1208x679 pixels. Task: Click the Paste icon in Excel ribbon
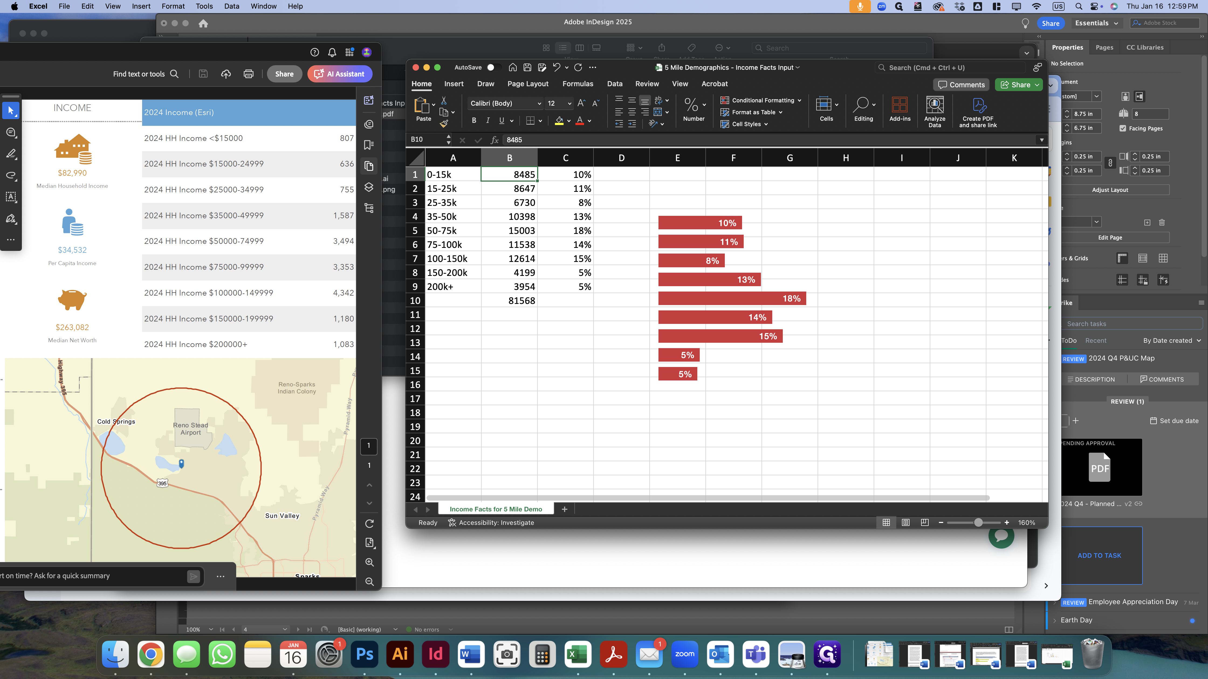pyautogui.click(x=421, y=106)
